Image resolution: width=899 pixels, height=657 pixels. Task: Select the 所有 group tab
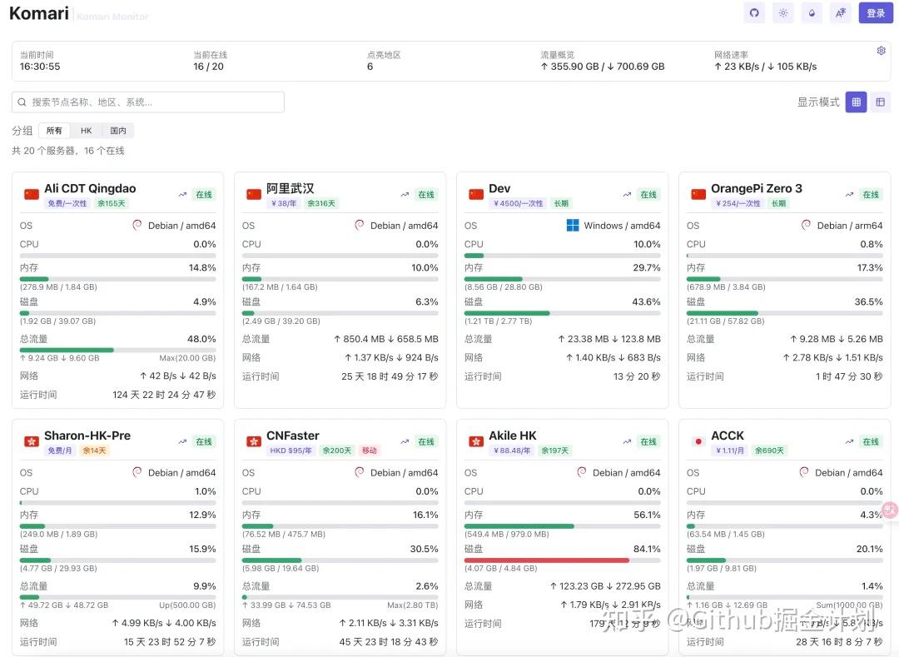coord(54,131)
